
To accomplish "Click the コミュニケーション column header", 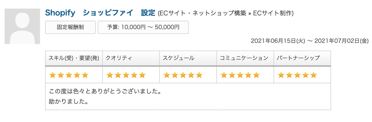I will click(244, 58).
